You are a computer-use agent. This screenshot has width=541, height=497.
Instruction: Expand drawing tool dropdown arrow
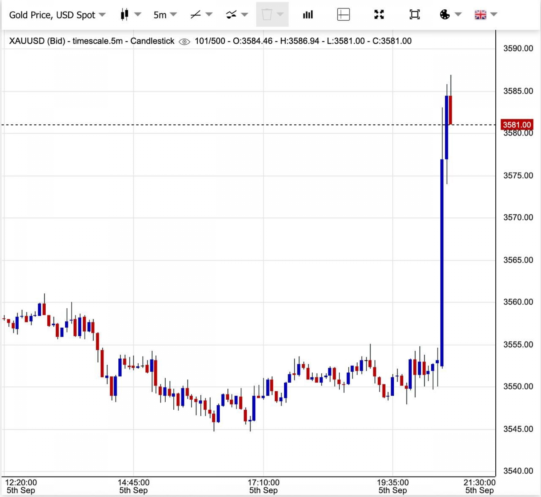pos(209,14)
